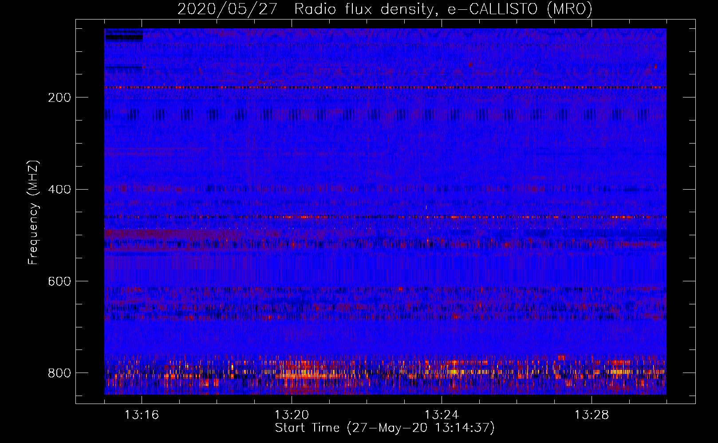Click the red horizontal line near 460 MHz

(x=385, y=217)
